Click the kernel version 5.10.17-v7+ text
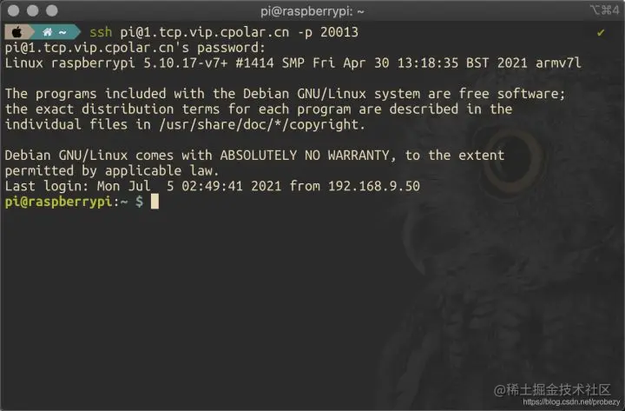 coord(185,63)
